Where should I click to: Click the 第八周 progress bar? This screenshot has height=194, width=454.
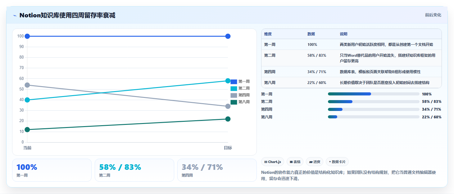[374, 117]
